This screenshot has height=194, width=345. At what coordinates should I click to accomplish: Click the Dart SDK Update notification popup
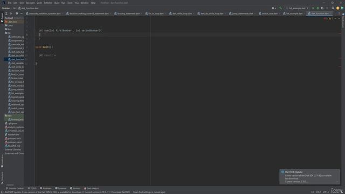click(309, 177)
